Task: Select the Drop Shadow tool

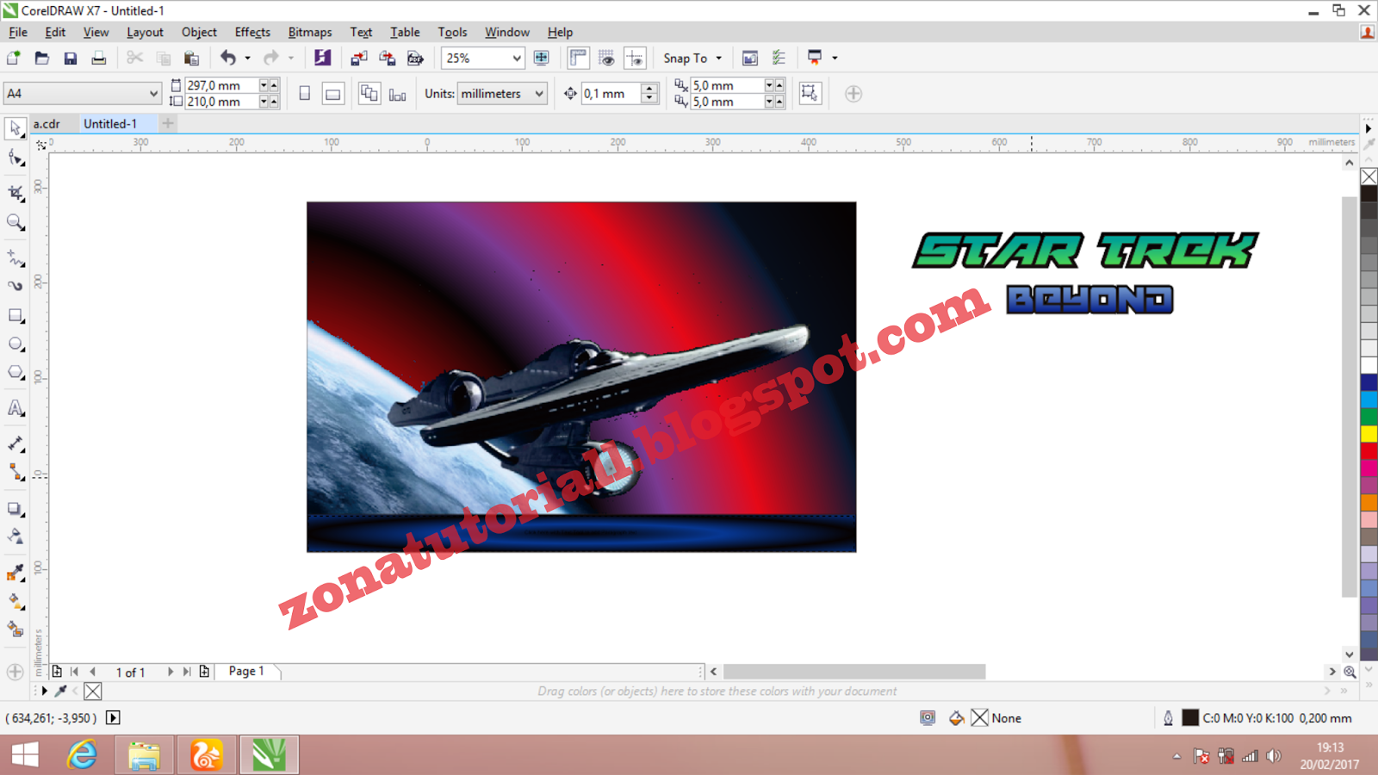Action: (x=16, y=509)
